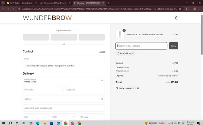Open the State dropdown

tap(64, 117)
